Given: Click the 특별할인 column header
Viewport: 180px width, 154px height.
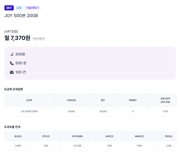Looking at the screenshot, I should [x=133, y=100].
